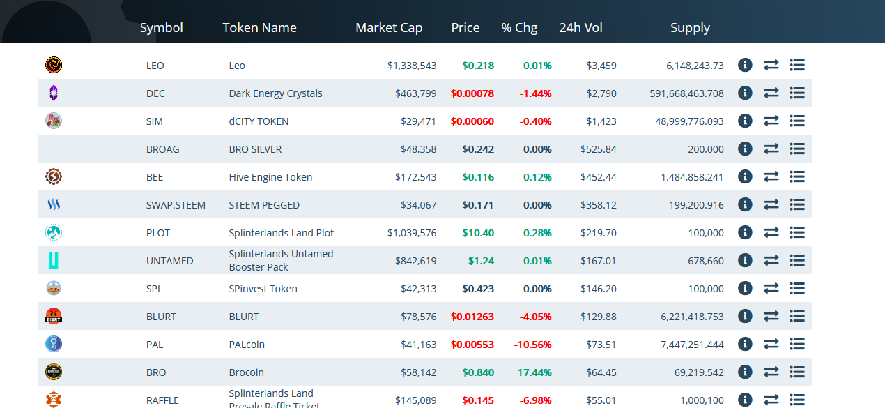Click Hive Engine Token name

[270, 177]
